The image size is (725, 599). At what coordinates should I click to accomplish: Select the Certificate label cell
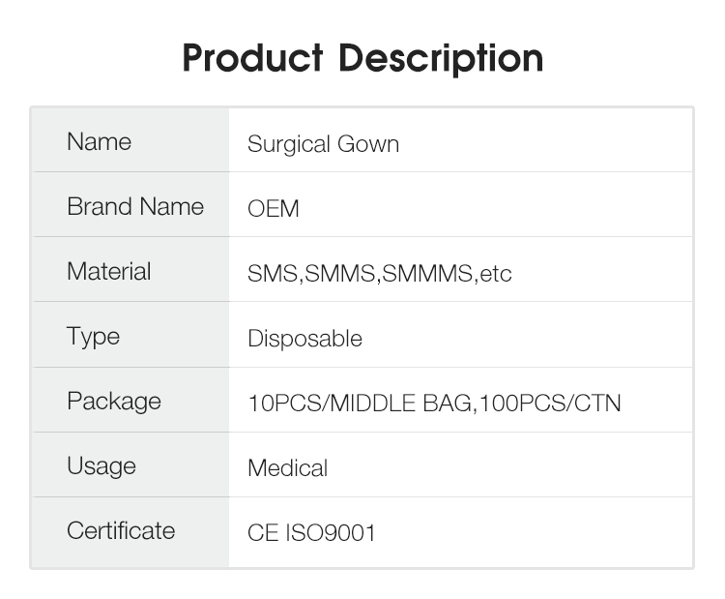131,532
